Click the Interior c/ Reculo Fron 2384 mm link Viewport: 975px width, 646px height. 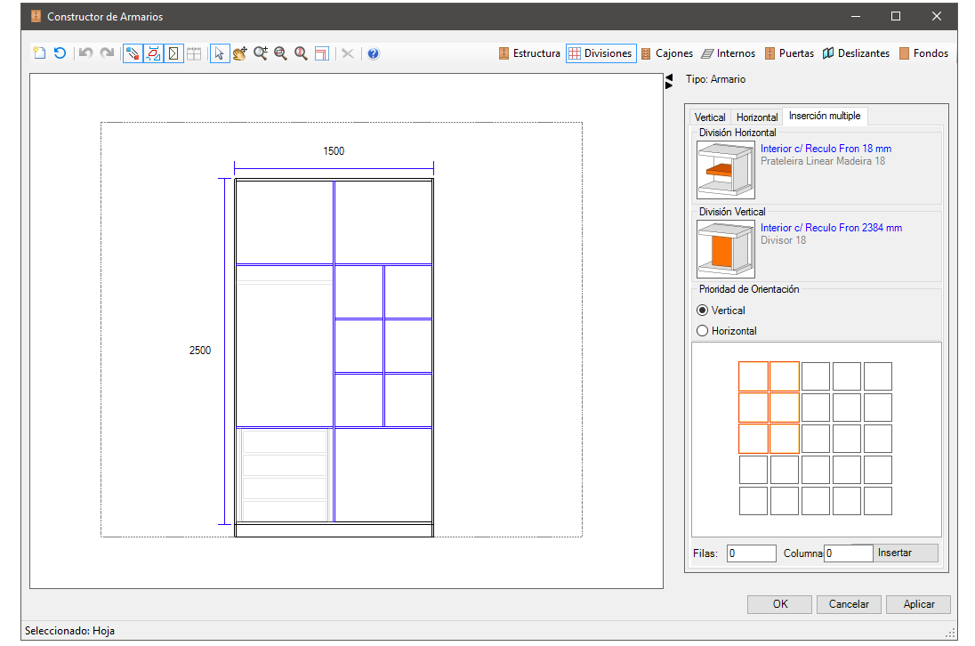point(832,228)
